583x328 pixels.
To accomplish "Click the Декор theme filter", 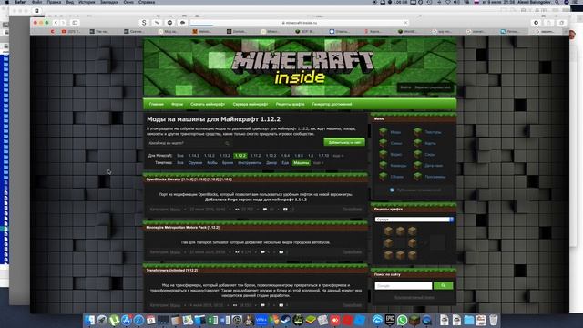I will pos(271,163).
